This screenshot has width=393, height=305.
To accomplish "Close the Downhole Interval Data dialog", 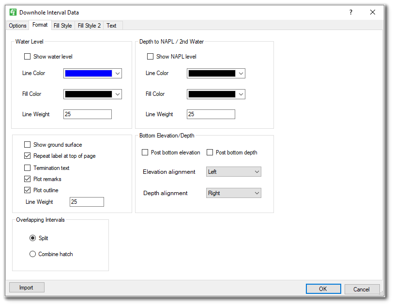I will pos(373,12).
